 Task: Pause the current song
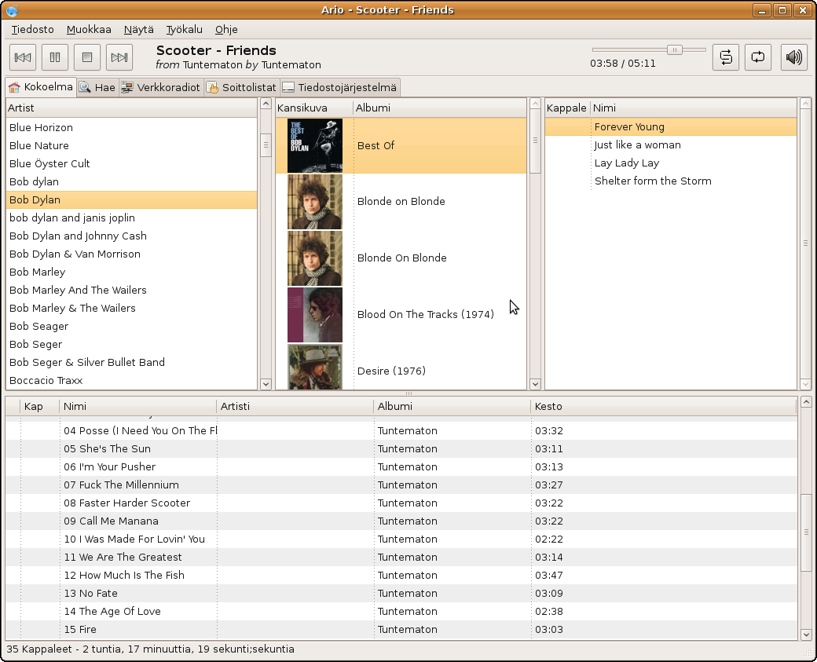pyautogui.click(x=55, y=57)
